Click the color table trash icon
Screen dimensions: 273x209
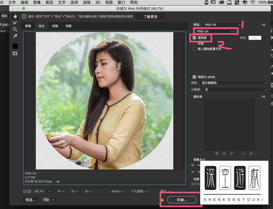coord(251,153)
